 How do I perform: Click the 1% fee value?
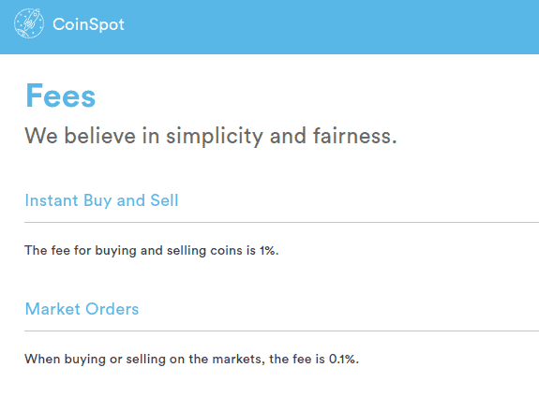268,251
